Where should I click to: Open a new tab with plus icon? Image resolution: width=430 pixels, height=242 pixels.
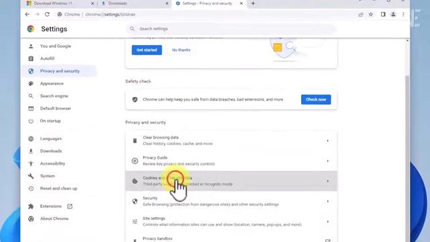coord(253,3)
